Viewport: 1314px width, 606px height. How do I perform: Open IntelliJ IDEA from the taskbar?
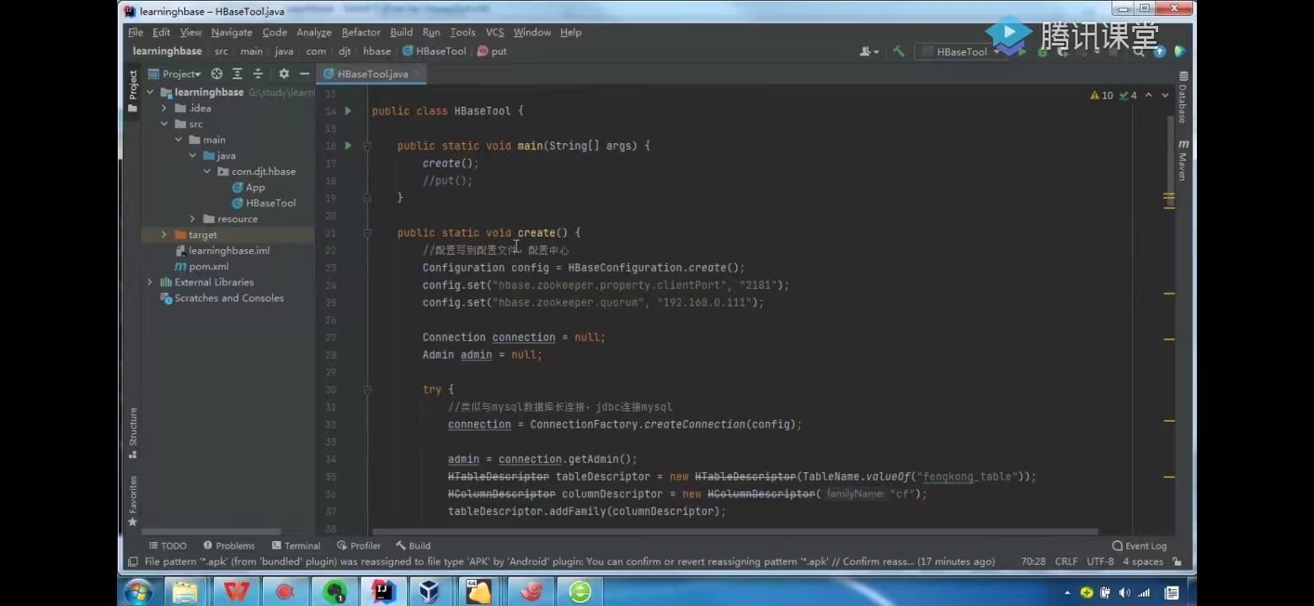click(383, 592)
